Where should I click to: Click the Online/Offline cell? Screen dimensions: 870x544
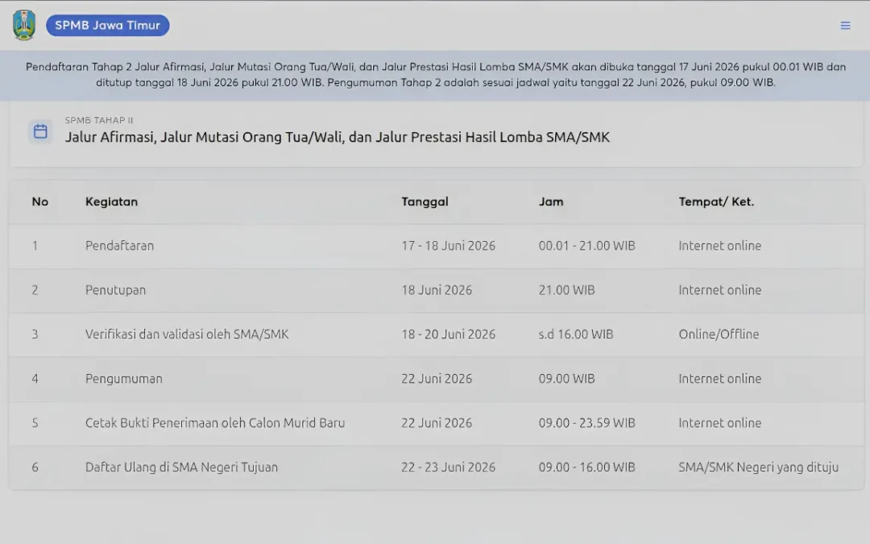pyautogui.click(x=719, y=334)
